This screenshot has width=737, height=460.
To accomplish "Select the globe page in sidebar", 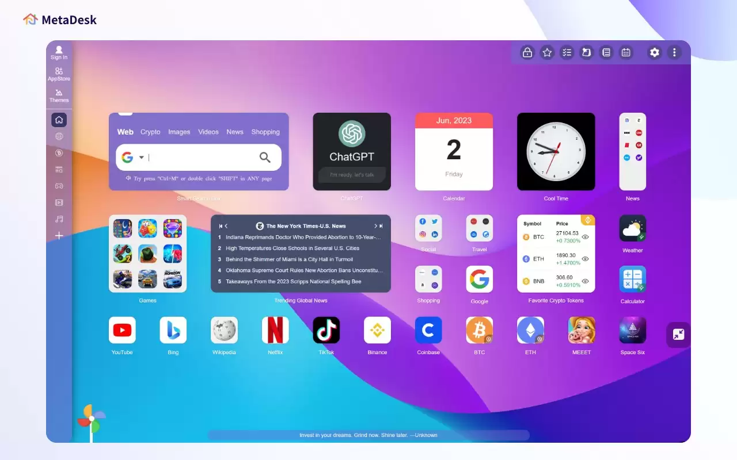I will [59, 136].
